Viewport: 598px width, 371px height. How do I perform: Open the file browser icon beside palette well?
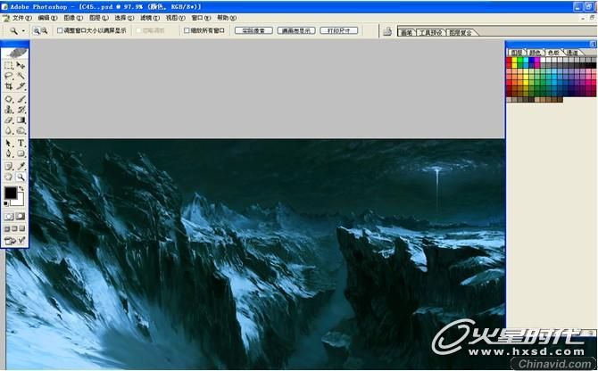click(387, 31)
